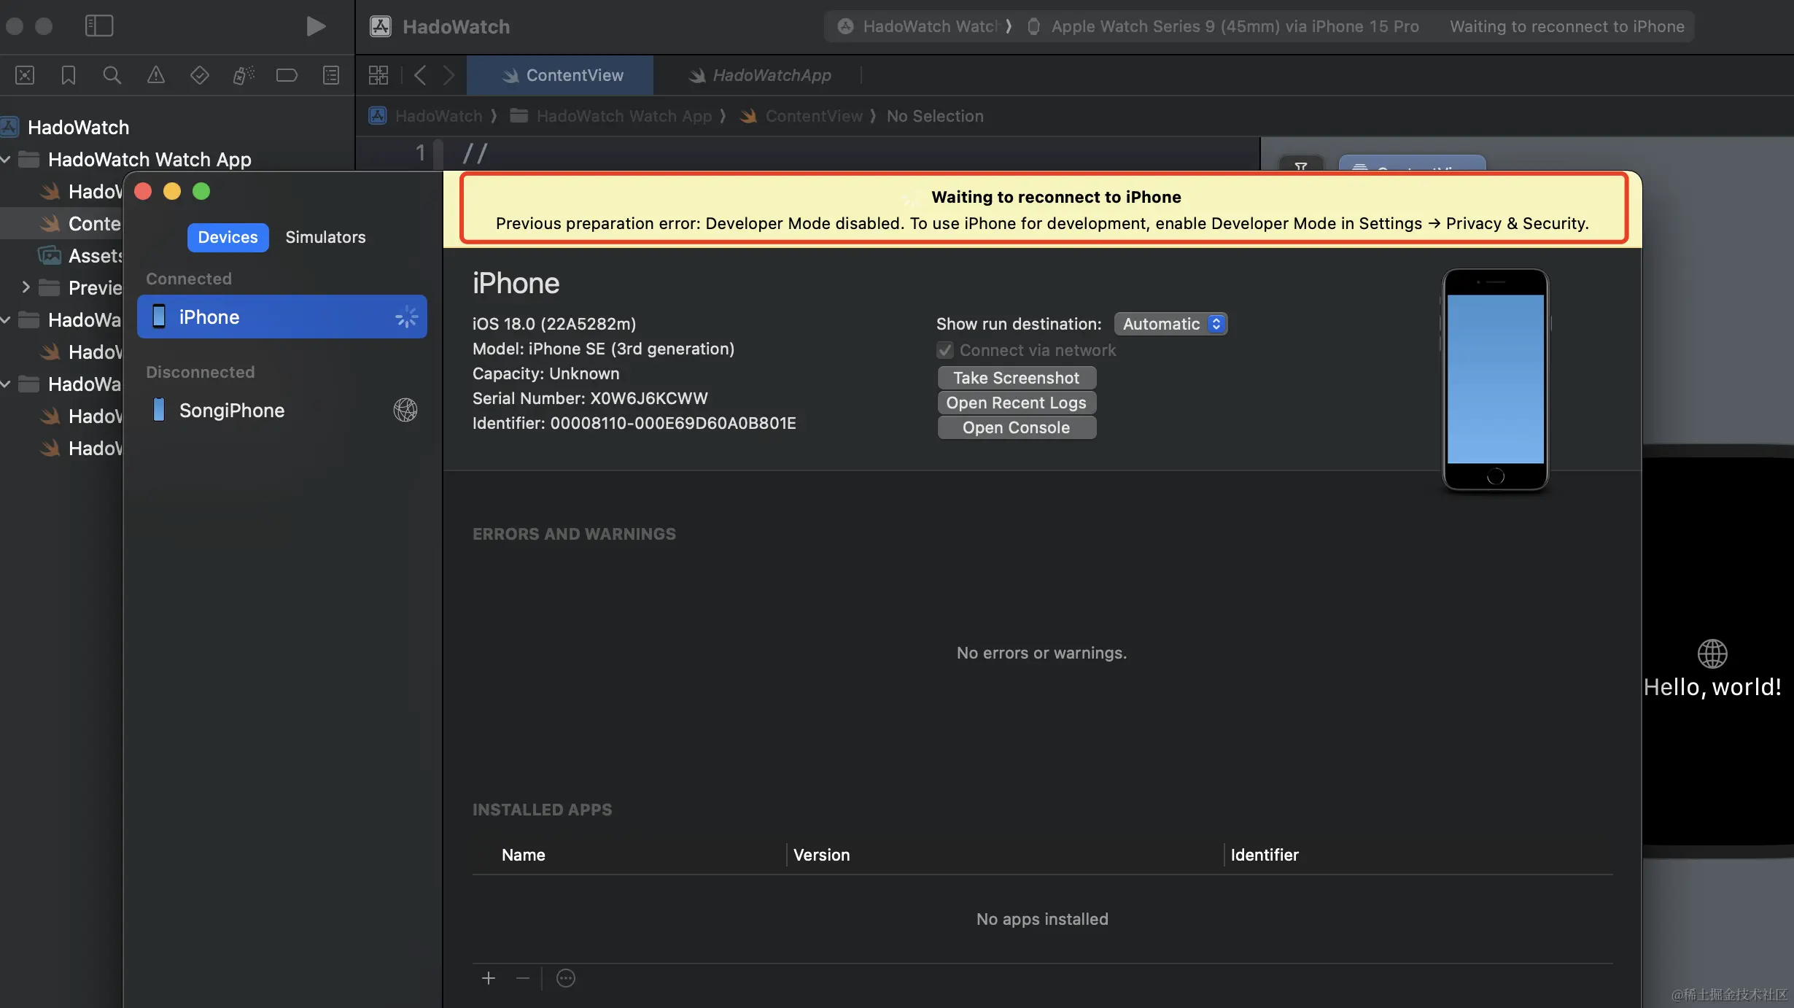The width and height of the screenshot is (1794, 1008).
Task: Click the plus icon under Installed Apps
Action: click(x=489, y=978)
